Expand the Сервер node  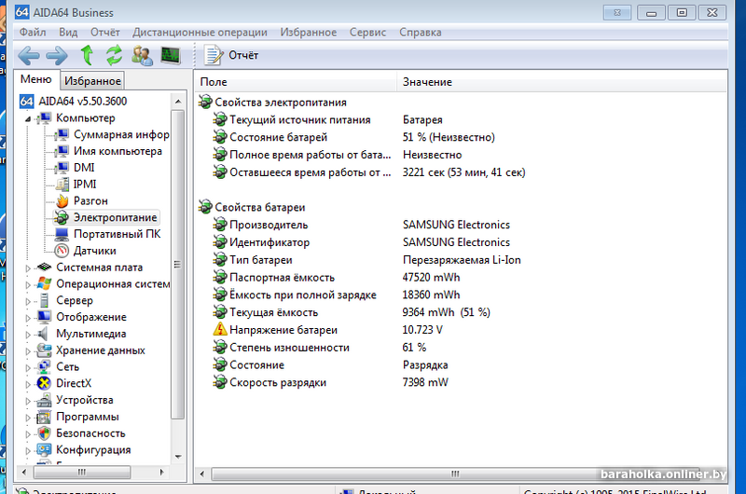coord(28,301)
